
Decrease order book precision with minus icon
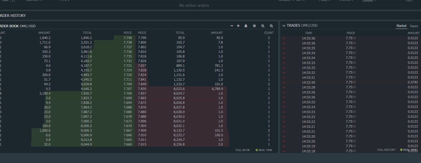coord(232,26)
